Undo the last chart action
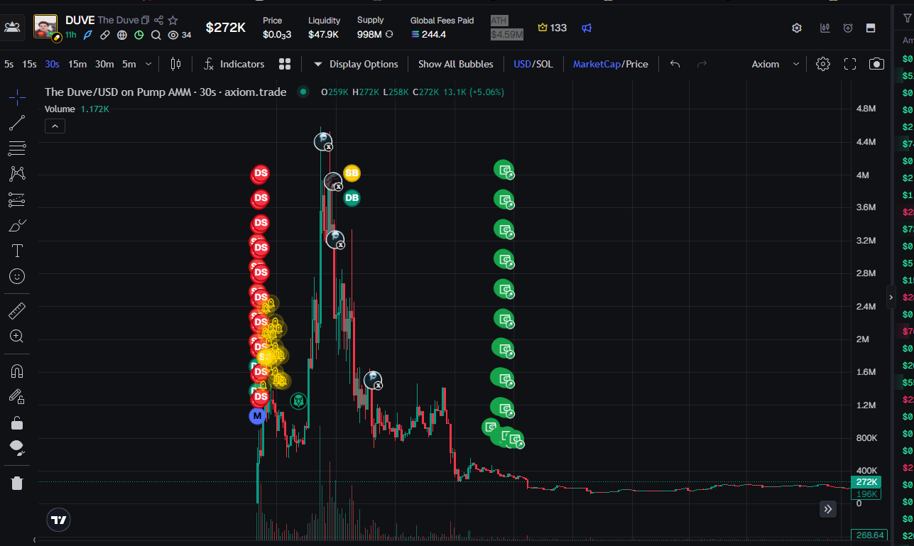Image resolution: width=914 pixels, height=546 pixels. pyautogui.click(x=675, y=64)
